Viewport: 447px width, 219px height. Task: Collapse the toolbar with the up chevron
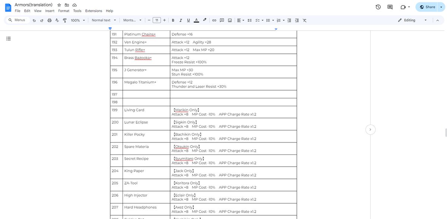pyautogui.click(x=438, y=20)
